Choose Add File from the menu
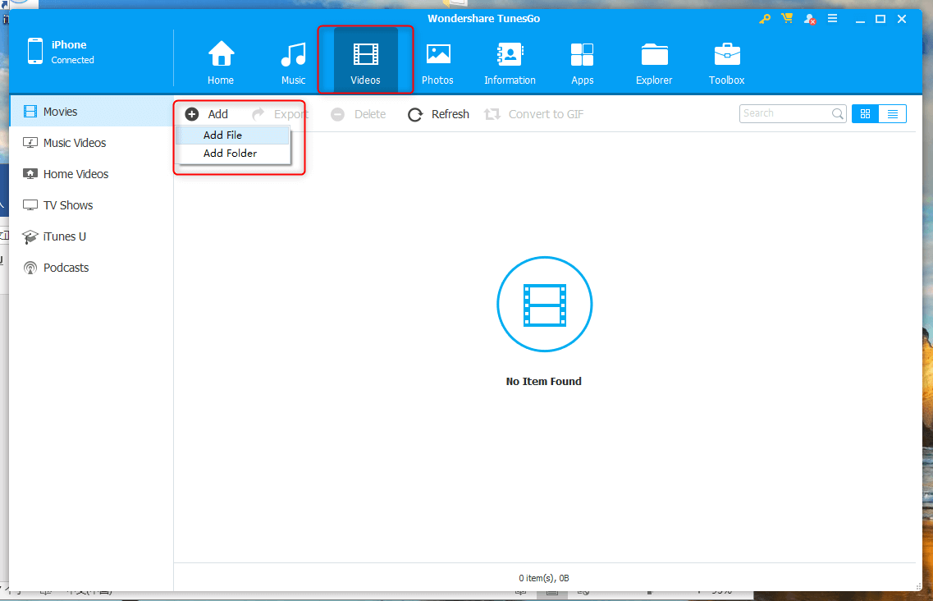This screenshot has width=933, height=601. [x=223, y=135]
